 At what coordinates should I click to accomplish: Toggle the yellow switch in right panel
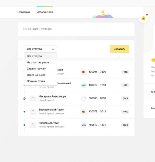[153, 60]
